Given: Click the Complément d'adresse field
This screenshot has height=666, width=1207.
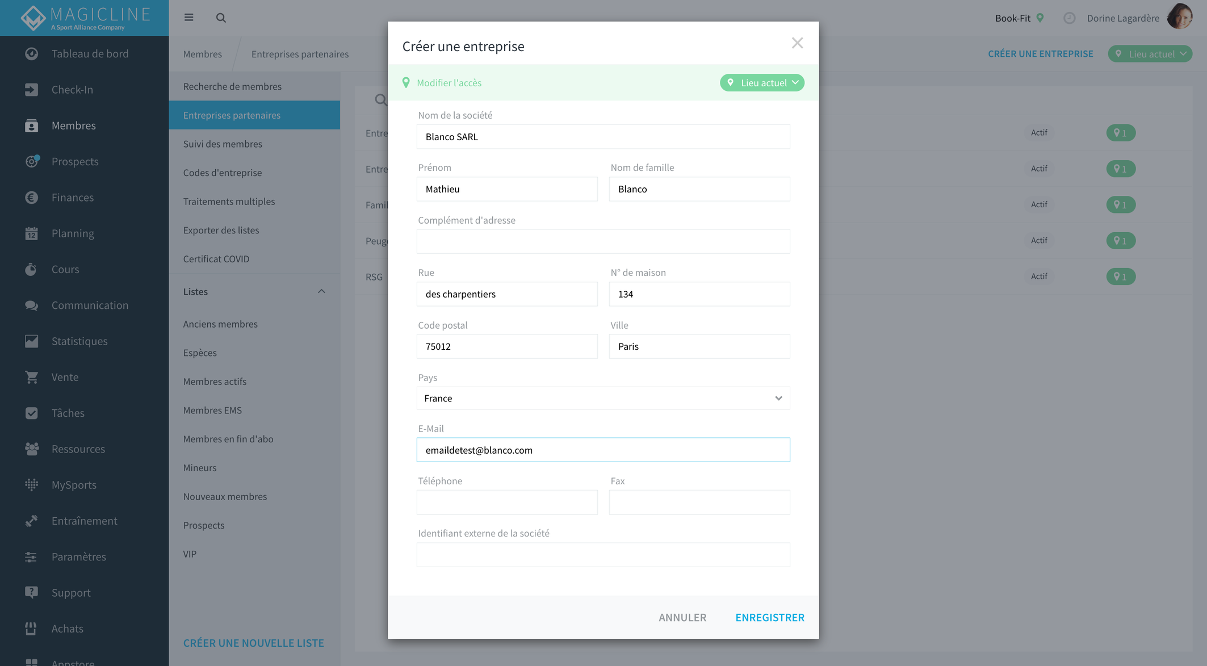Looking at the screenshot, I should pos(603,241).
